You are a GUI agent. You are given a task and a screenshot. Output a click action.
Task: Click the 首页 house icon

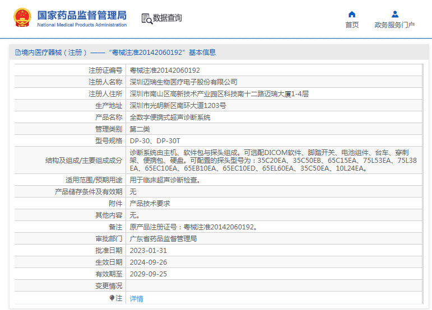(352, 14)
